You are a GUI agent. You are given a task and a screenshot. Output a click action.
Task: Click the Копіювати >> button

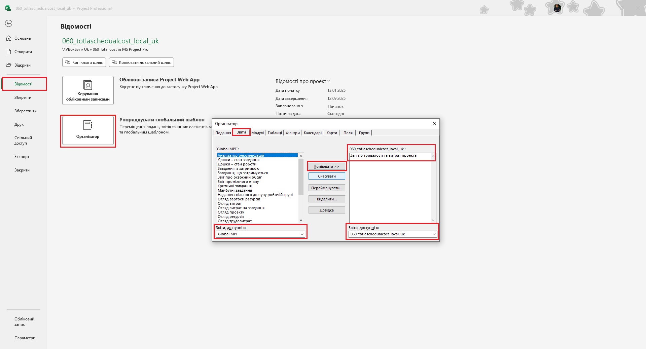(x=327, y=166)
